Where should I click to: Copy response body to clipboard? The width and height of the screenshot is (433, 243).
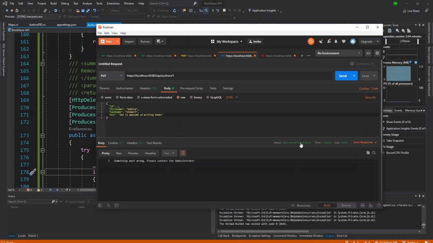pyautogui.click(x=368, y=153)
